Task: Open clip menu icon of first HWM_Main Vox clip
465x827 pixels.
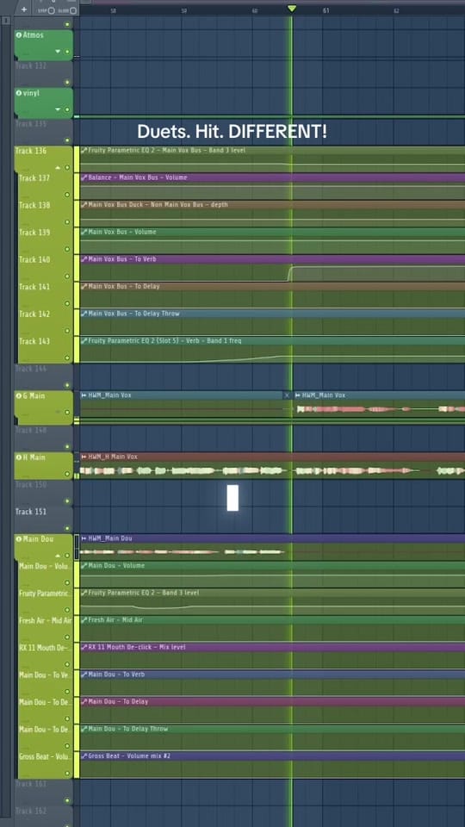Action: [x=84, y=395]
